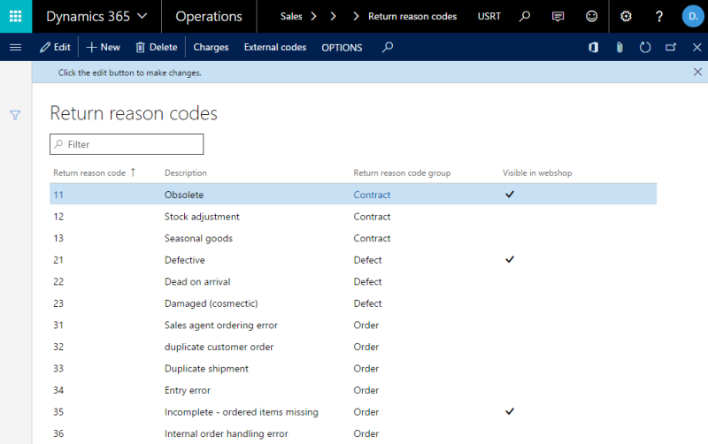Open the Charges menu item
708x444 pixels.
(x=211, y=48)
